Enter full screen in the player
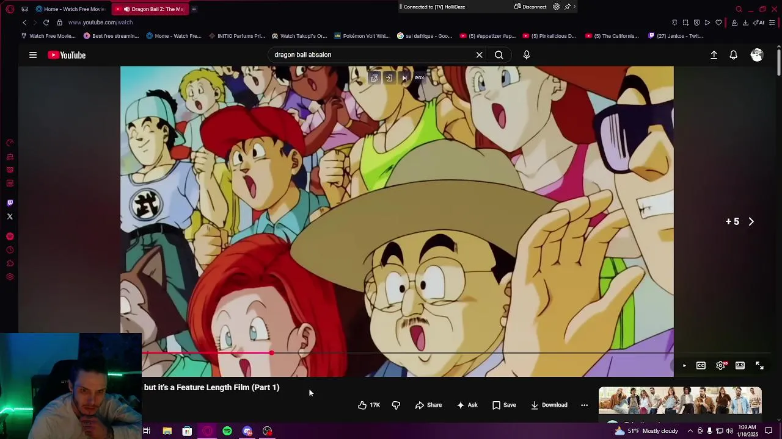The image size is (782, 439). (x=759, y=365)
